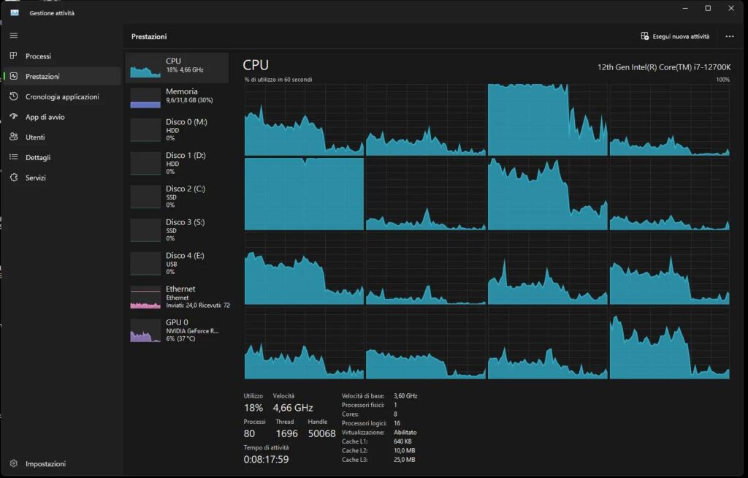Open the hamburger navigation menu

(x=13, y=35)
